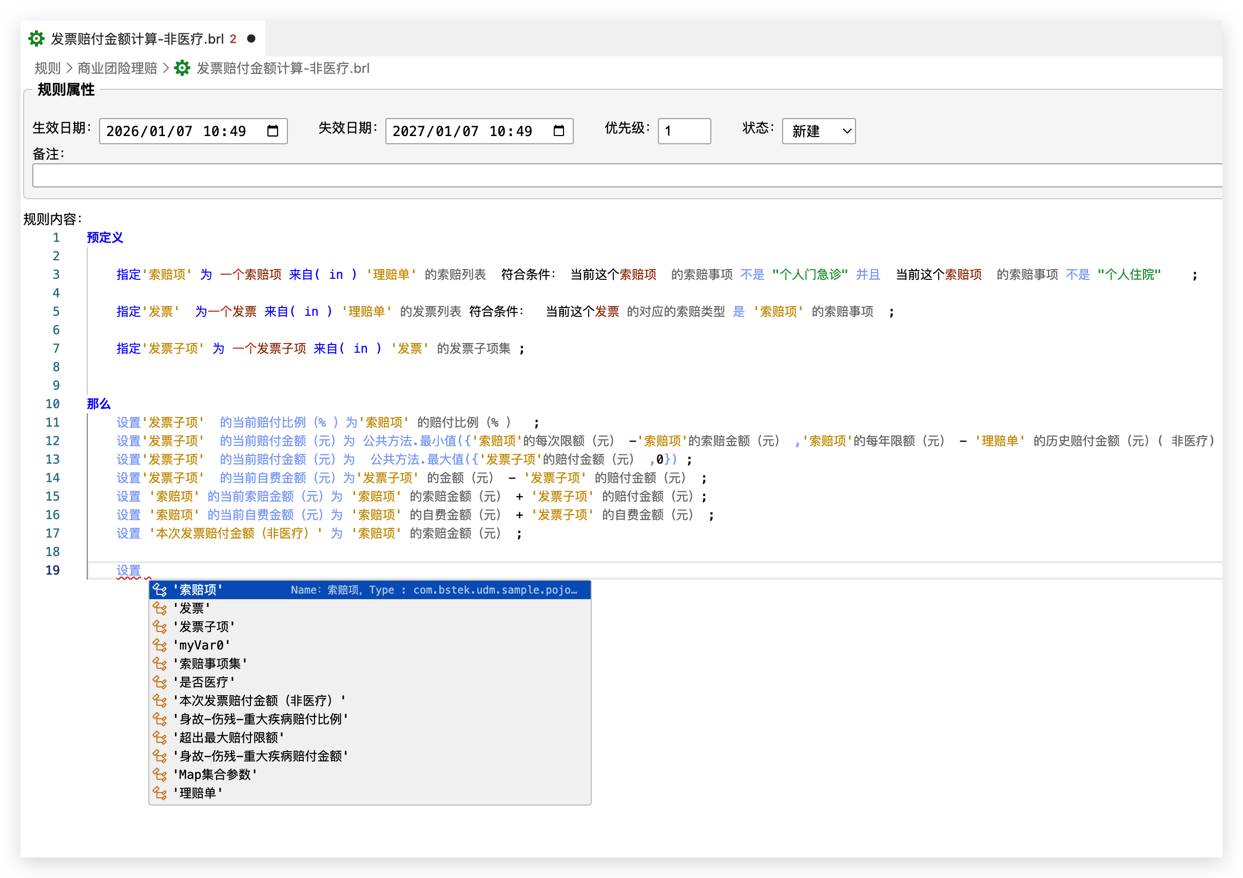
Task: Click line 19 设置 keyword in editor
Action: tap(129, 570)
